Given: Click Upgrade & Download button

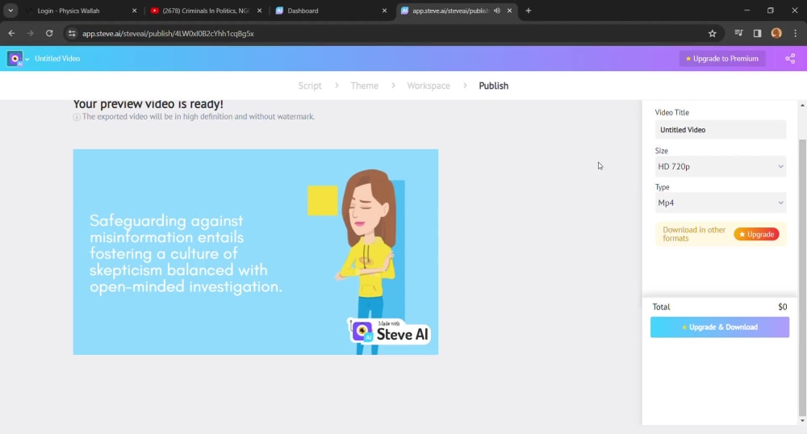Looking at the screenshot, I should tap(720, 327).
